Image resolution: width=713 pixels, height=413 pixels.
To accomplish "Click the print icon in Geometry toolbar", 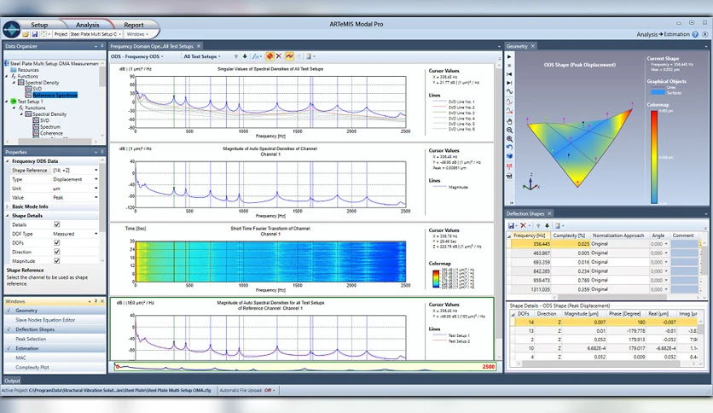I will click(x=509, y=176).
